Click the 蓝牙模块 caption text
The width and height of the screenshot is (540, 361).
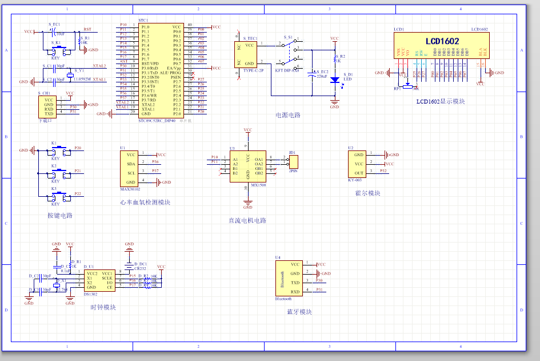click(x=299, y=312)
